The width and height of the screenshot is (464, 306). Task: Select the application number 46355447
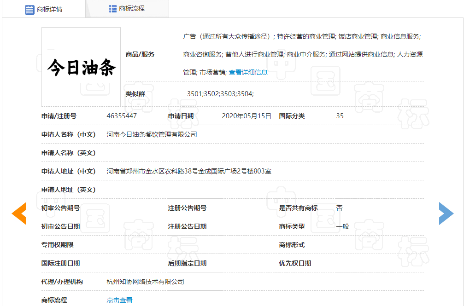pyautogui.click(x=122, y=116)
